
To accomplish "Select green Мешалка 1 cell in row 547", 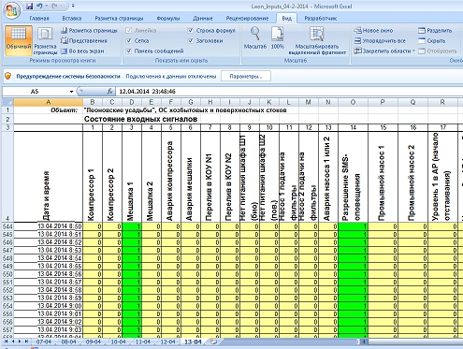I will coord(132,250).
